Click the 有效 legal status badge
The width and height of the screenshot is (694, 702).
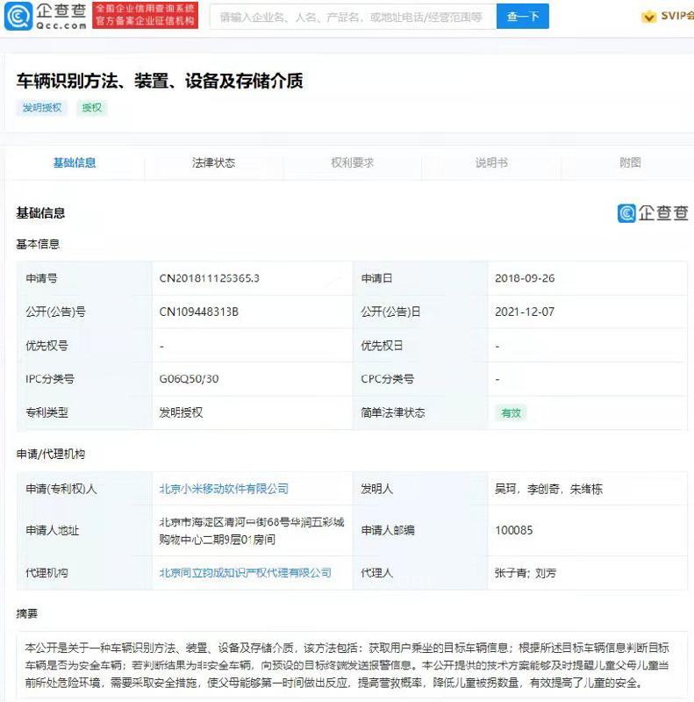[x=510, y=412]
